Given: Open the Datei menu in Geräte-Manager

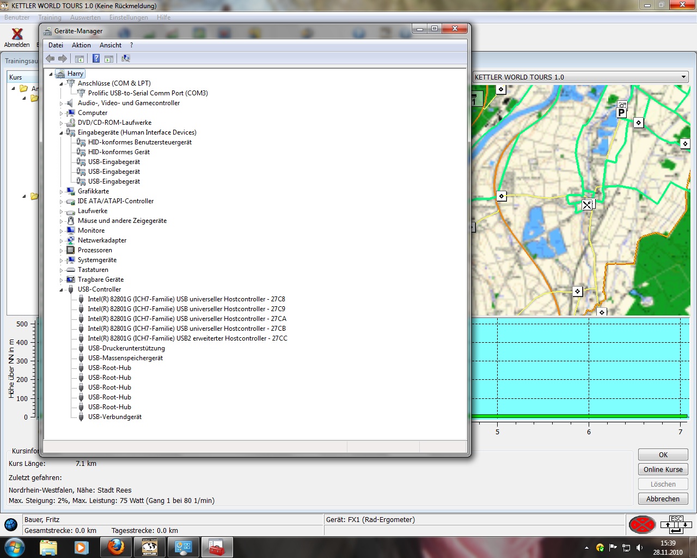Looking at the screenshot, I should 56,45.
